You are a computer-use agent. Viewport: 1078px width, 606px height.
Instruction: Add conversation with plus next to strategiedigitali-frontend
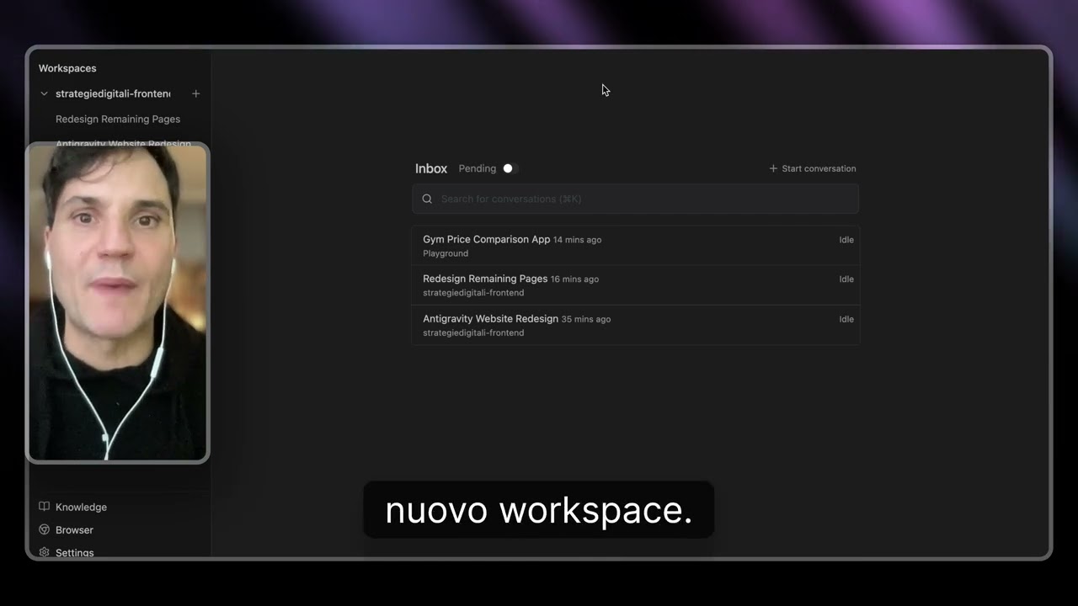click(x=196, y=93)
